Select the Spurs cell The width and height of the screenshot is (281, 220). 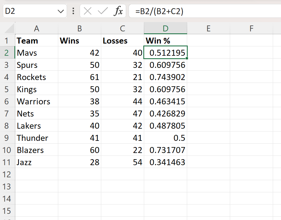pos(36,65)
